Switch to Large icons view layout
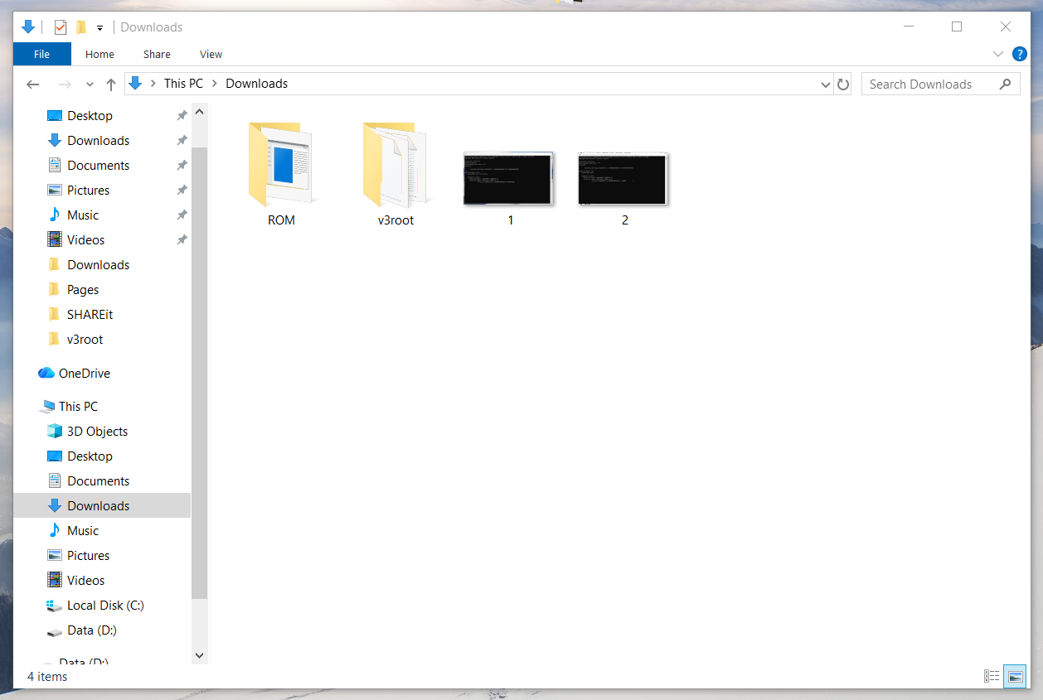This screenshot has height=700, width=1043. click(x=1014, y=677)
